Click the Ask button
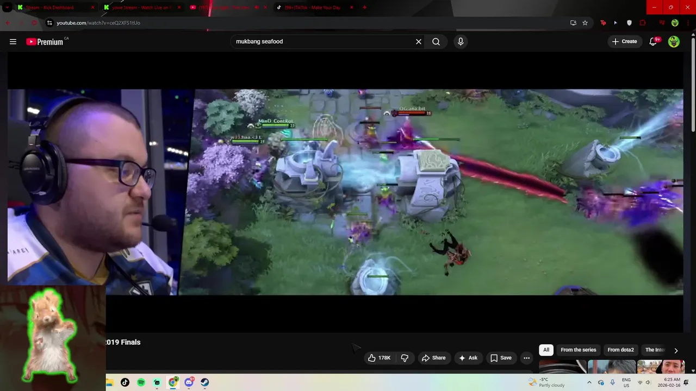Image resolution: width=696 pixels, height=391 pixels. point(468,358)
